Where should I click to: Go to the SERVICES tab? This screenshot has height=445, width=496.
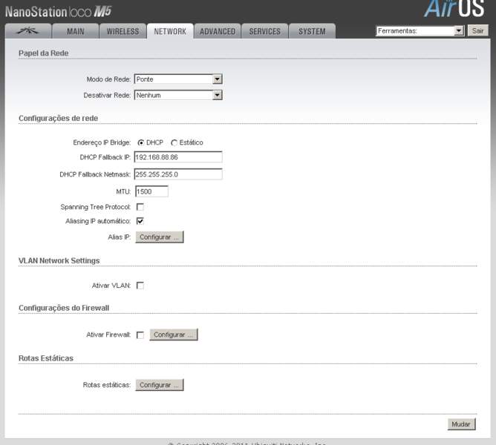click(x=265, y=31)
